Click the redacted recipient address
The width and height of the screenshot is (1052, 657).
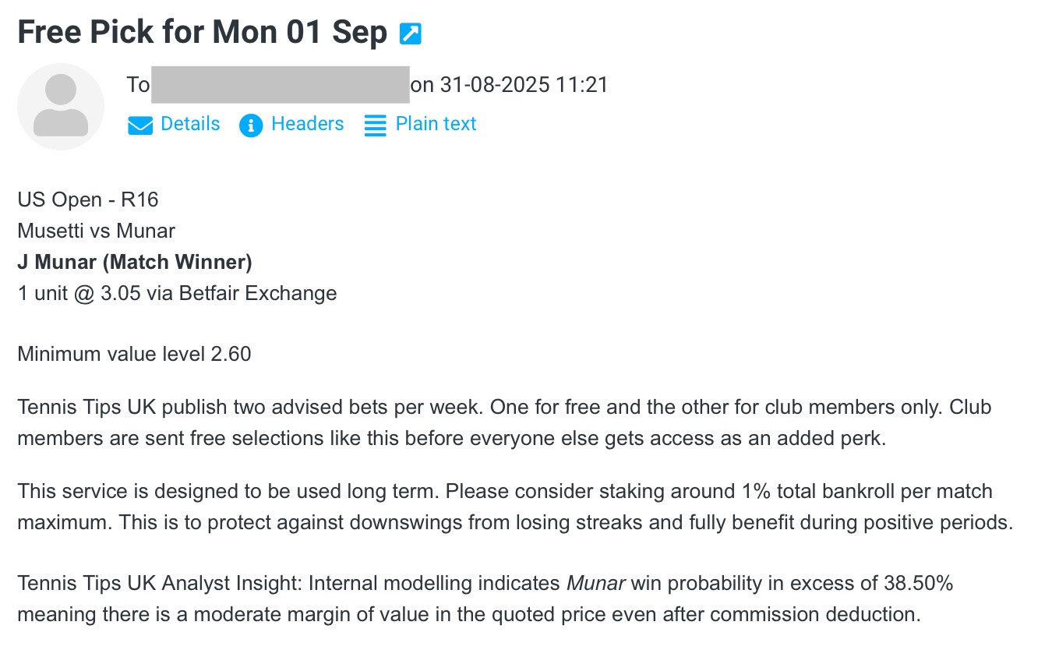(x=280, y=85)
